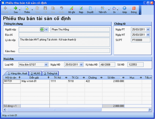This screenshot has height=119, width=155.
Task: Pin the TK Nợ column
Action: (x=66, y=78)
